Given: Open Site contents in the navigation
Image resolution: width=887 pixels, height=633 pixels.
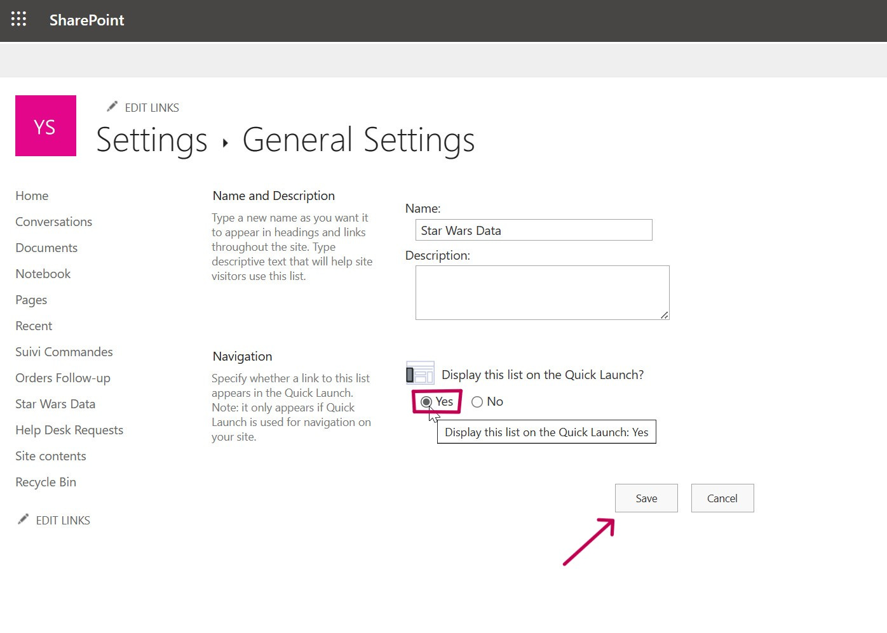Looking at the screenshot, I should pyautogui.click(x=51, y=456).
